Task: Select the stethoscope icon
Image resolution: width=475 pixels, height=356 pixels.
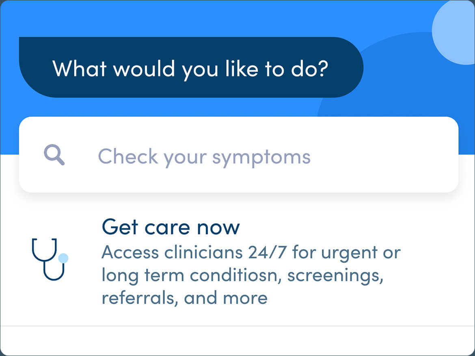Action: 50,259
